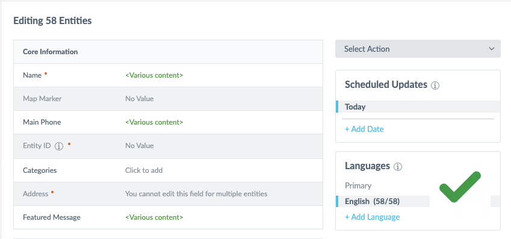511x239 pixels.
Task: Expand the Select Action chevron arrow
Action: pyautogui.click(x=492, y=49)
